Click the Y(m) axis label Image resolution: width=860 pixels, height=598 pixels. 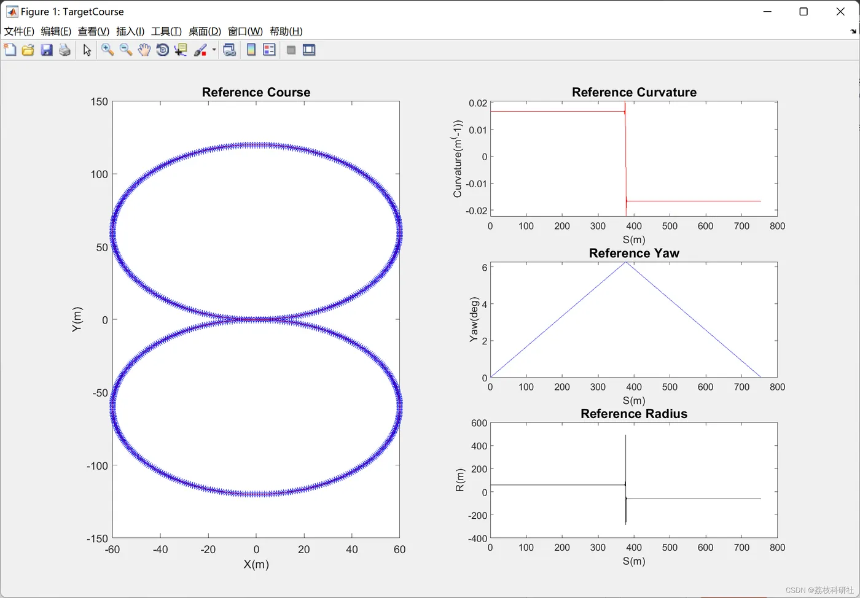(77, 319)
